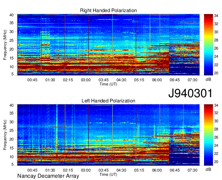Click the 15 MHz tick of Right Handed plot

(x=11, y=58)
